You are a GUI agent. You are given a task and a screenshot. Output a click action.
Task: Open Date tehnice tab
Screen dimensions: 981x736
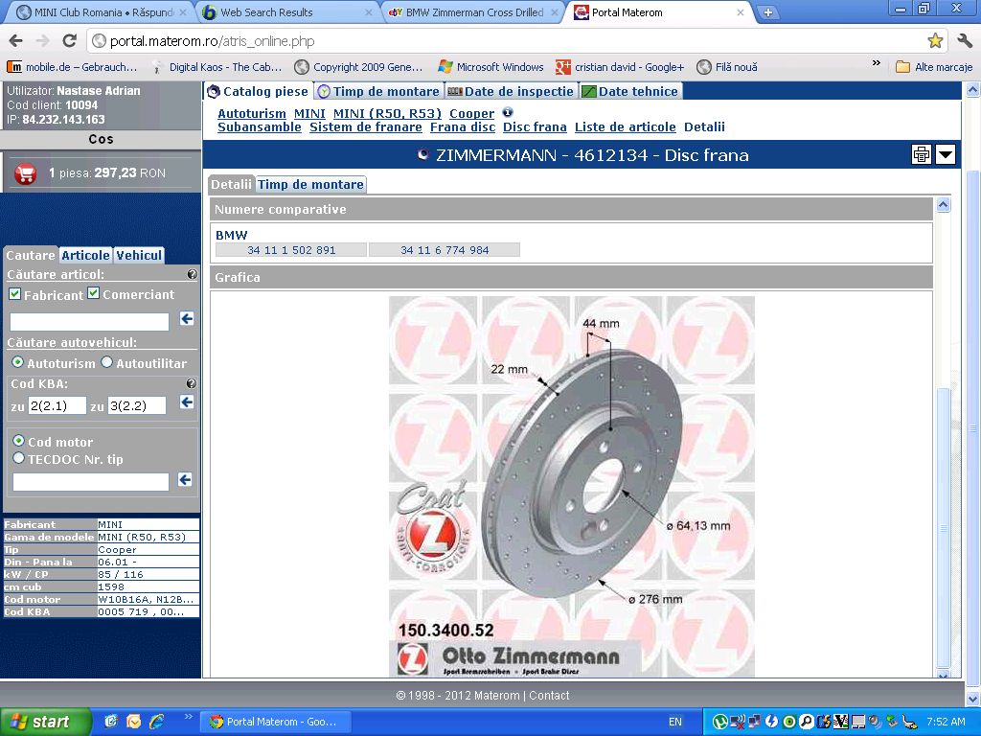[x=630, y=91]
